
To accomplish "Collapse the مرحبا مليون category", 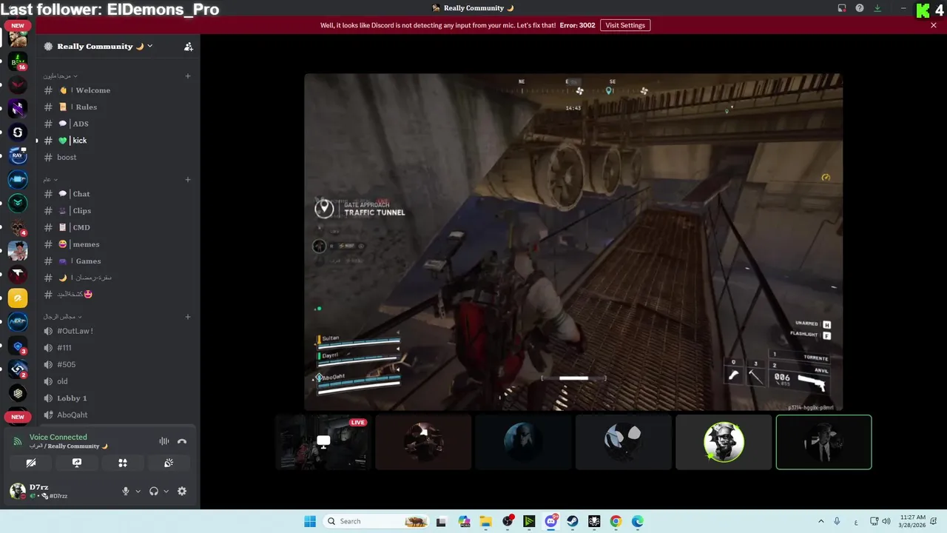I will click(60, 76).
